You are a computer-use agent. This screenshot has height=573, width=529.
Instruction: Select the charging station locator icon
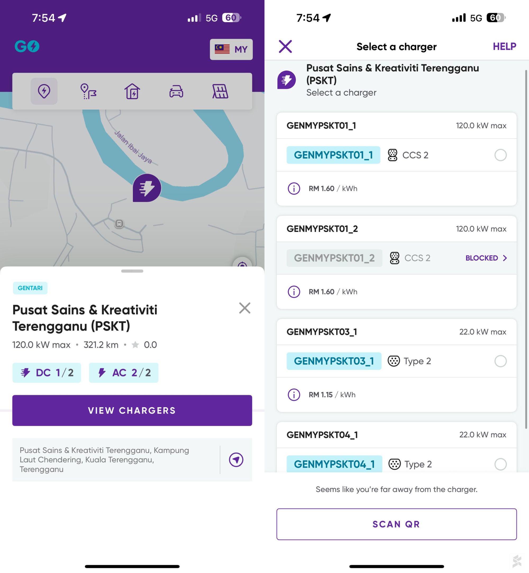pos(44,91)
